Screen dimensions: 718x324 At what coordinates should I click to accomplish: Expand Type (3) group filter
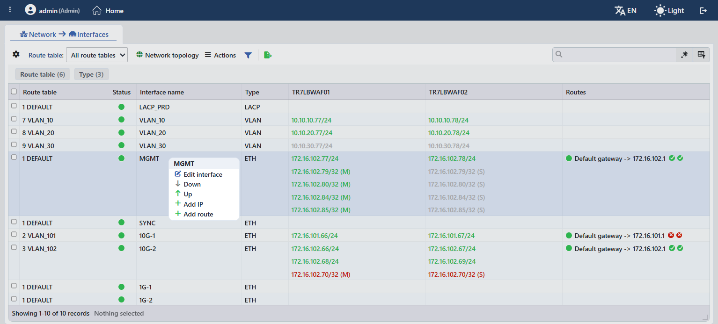click(91, 74)
